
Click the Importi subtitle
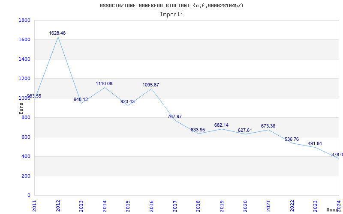point(171,15)
